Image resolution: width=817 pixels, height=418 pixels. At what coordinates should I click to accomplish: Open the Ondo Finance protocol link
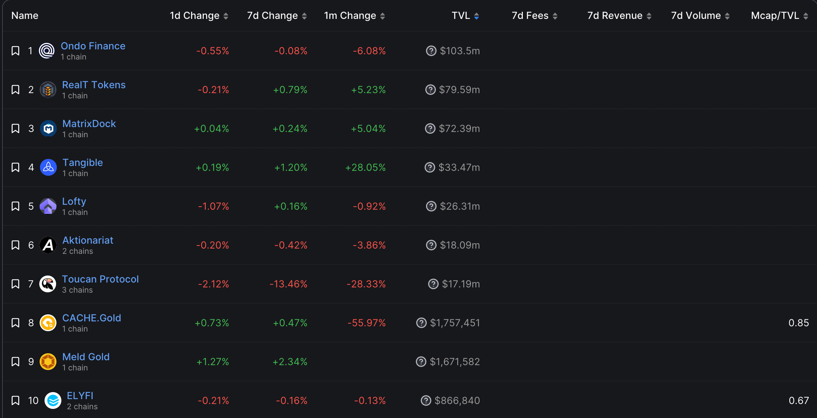tap(93, 46)
